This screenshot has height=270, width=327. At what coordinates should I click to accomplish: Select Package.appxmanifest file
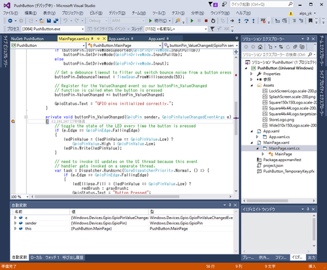point(282,160)
